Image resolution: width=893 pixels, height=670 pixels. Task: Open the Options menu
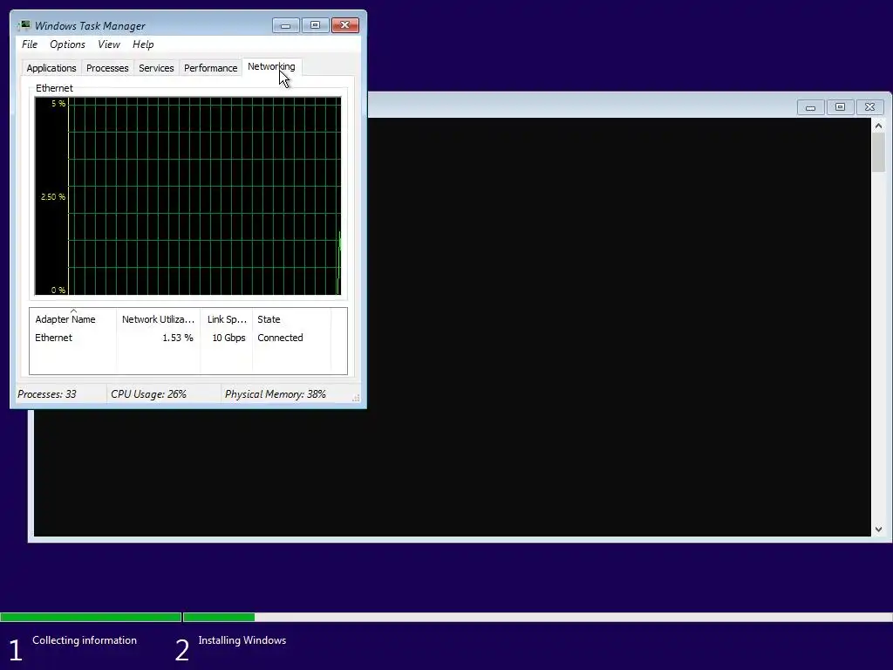pos(67,44)
